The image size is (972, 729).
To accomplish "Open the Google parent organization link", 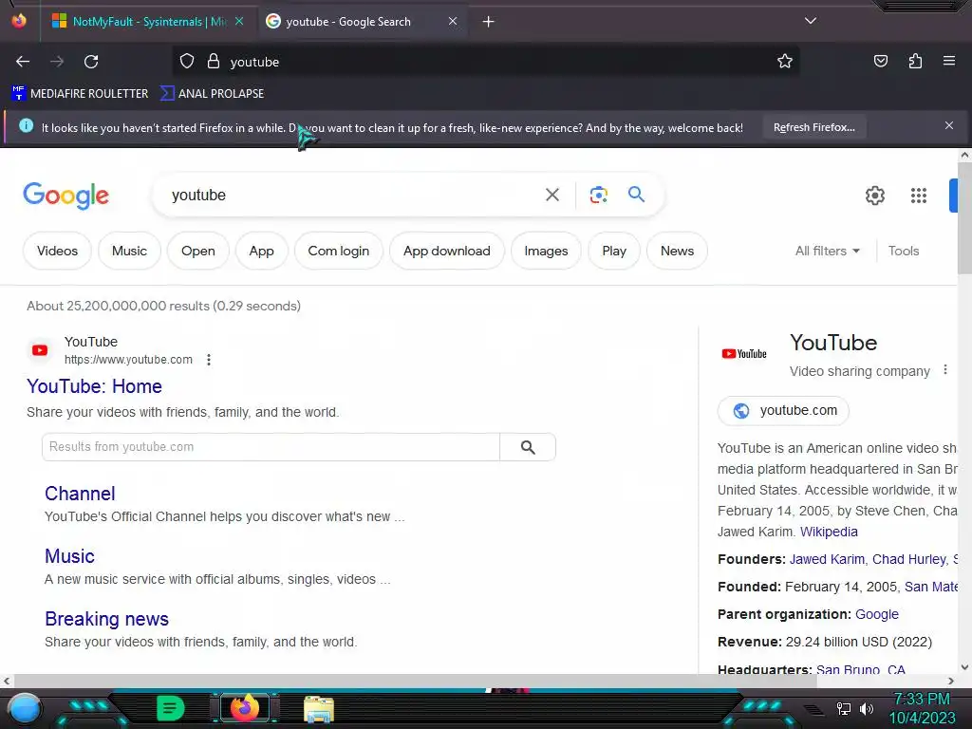I will tap(876, 614).
